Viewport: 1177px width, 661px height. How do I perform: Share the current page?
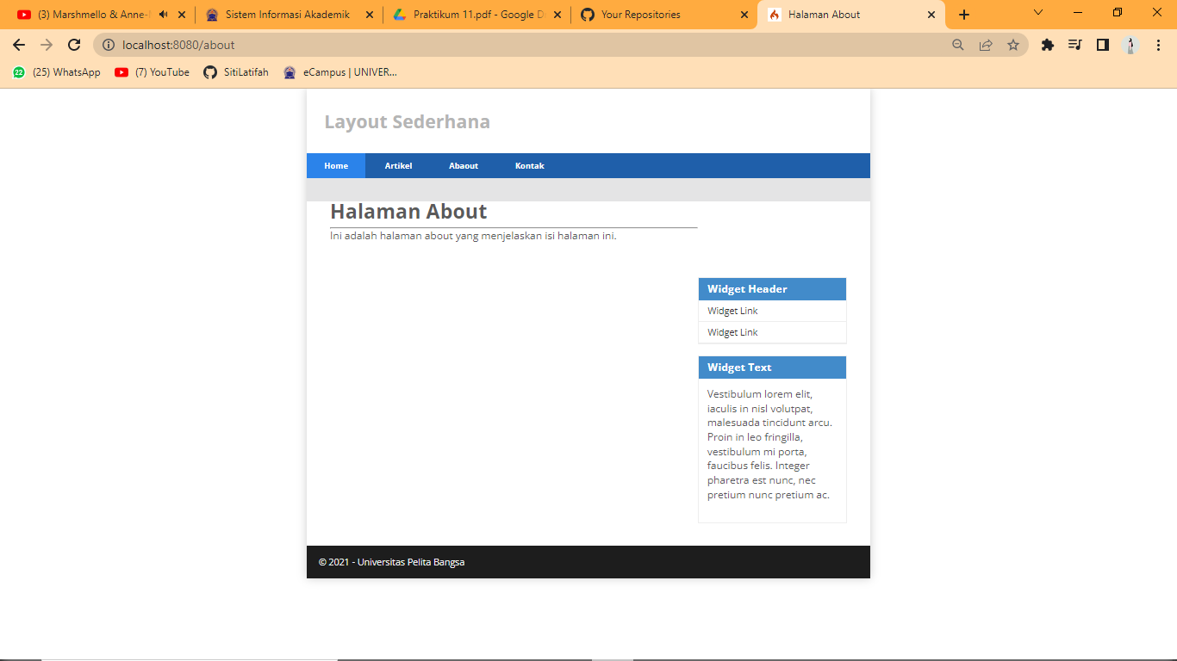pos(985,45)
